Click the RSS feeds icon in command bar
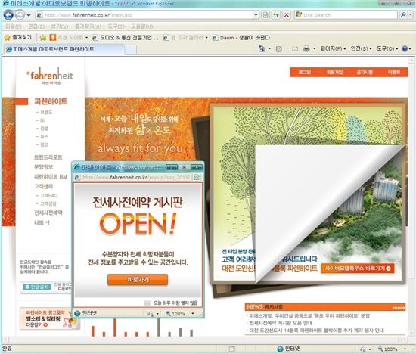 coord(279,49)
